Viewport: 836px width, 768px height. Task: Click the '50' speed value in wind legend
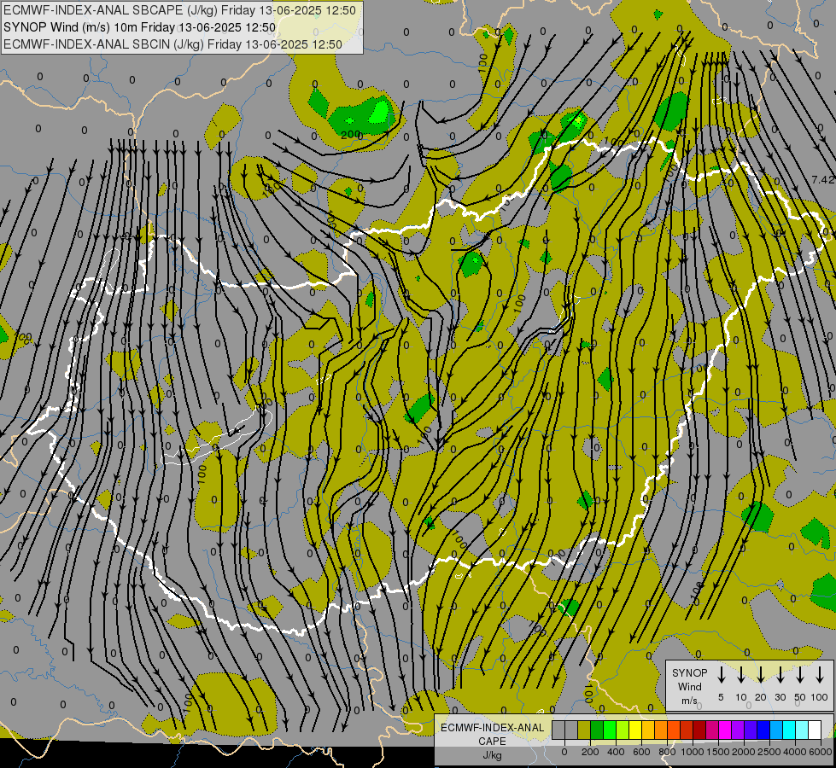click(800, 697)
